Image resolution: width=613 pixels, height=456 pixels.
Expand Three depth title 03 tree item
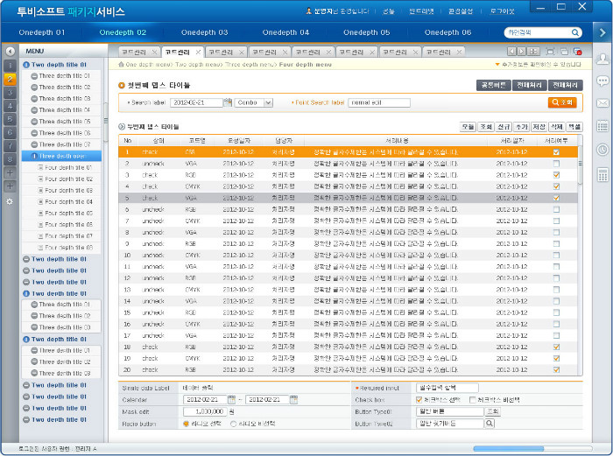tap(34, 99)
